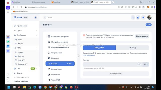Open Tonex PRO settings item
Screen dimensions: 161x90
coord(60,80)
